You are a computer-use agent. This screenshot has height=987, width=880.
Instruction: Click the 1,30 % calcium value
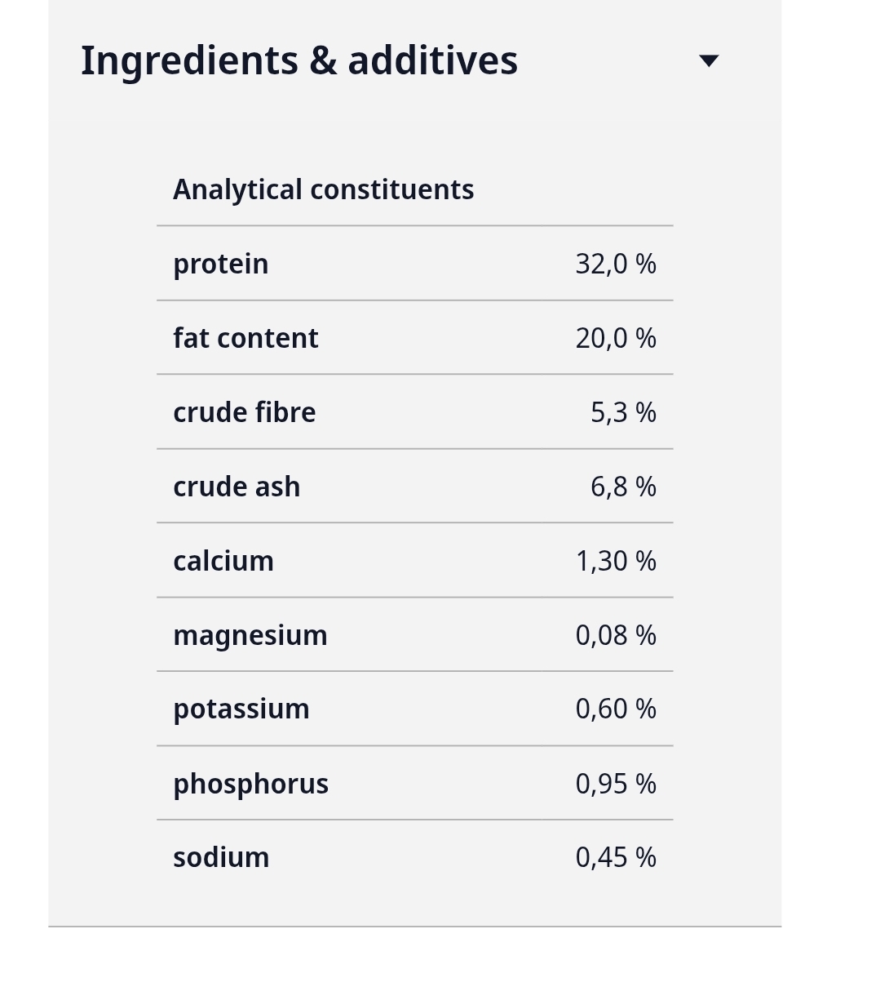[x=616, y=561]
